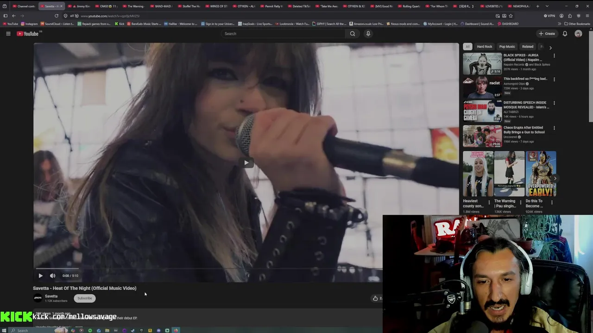Switch to the BAND-MAID browser tab
Image resolution: width=593 pixels, height=333 pixels.
click(x=162, y=6)
